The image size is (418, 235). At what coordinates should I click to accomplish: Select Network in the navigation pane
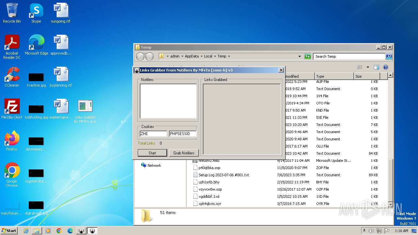(151, 165)
